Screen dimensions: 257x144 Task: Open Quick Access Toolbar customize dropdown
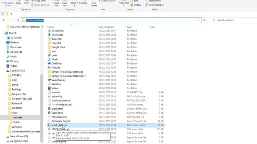(x=11, y=14)
